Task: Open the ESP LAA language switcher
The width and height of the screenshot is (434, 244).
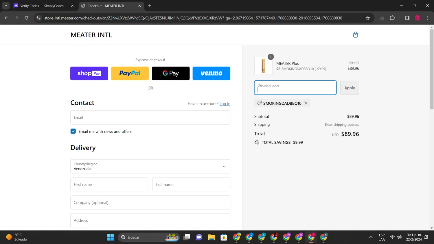Action: [382, 237]
